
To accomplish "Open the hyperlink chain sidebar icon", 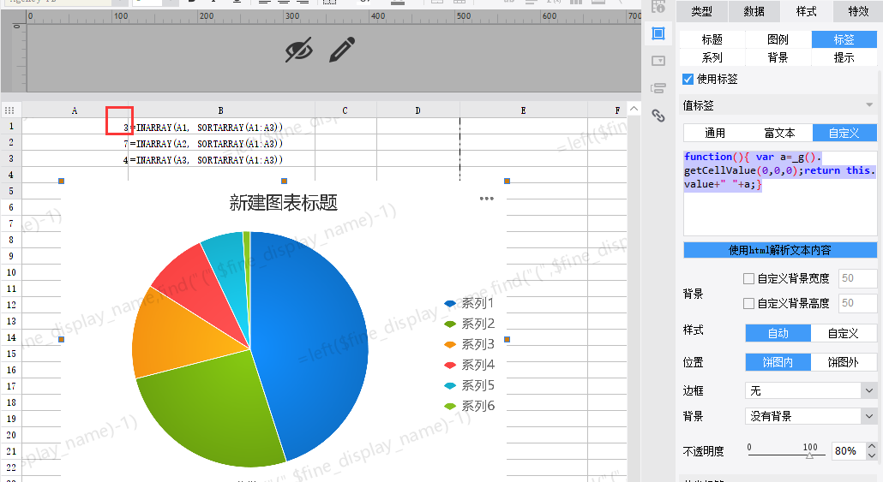I will click(x=658, y=116).
